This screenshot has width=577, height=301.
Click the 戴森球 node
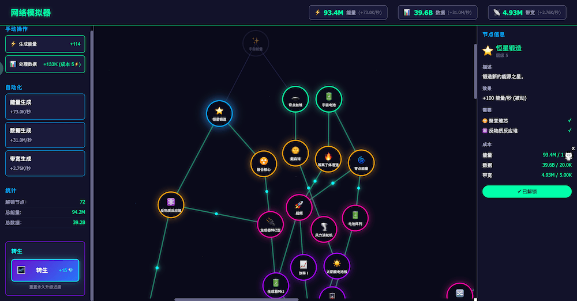(x=295, y=153)
